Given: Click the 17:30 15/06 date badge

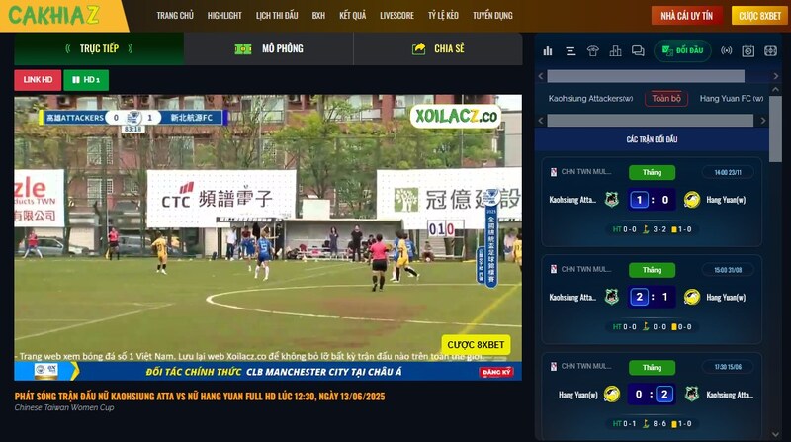Looking at the screenshot, I should tap(728, 367).
